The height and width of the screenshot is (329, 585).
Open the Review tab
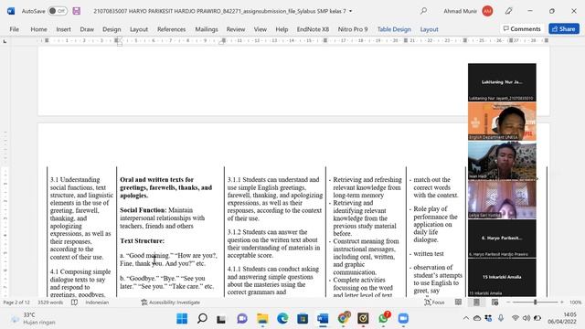pos(236,29)
